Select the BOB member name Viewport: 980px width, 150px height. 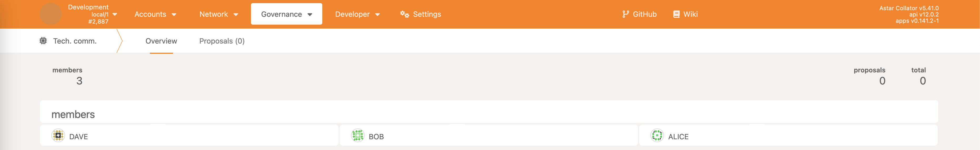(376, 137)
